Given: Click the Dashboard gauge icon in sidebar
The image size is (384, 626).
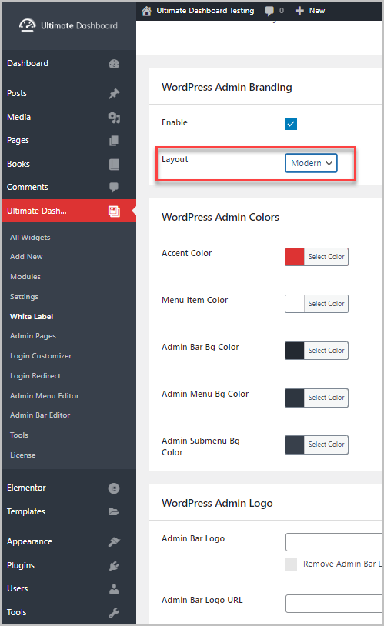Looking at the screenshot, I should pos(114,64).
